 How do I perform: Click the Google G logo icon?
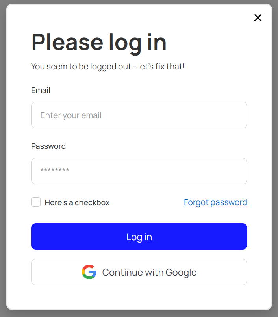click(x=89, y=272)
